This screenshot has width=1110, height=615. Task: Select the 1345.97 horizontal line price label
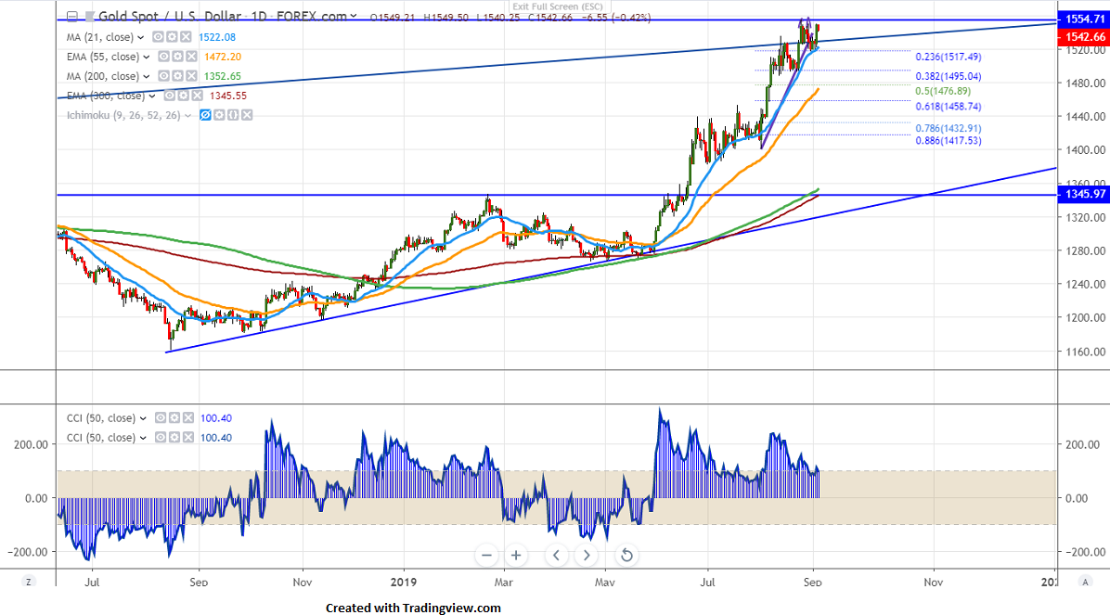pos(1083,194)
